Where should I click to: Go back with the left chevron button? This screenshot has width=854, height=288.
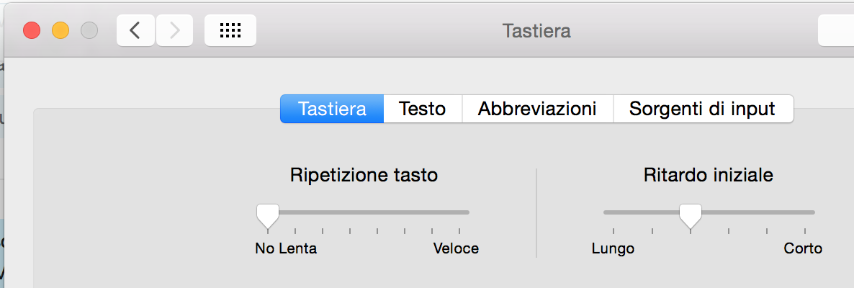[135, 30]
